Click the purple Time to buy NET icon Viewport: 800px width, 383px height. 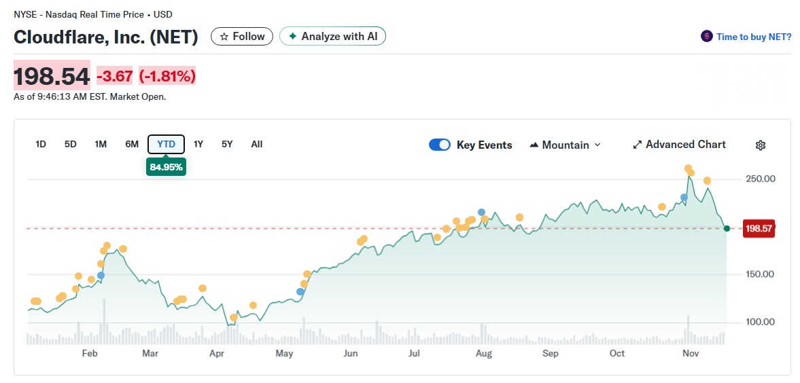707,37
